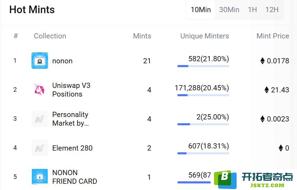The width and height of the screenshot is (297, 190).
Task: Switch to the 1H tab
Action: pyautogui.click(x=252, y=10)
